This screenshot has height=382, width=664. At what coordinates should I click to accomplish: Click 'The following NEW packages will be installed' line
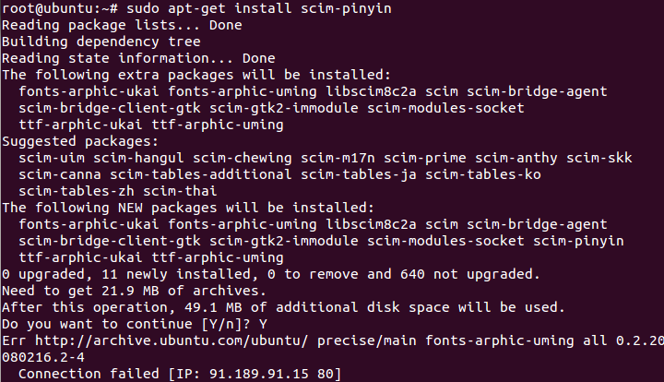coord(188,208)
